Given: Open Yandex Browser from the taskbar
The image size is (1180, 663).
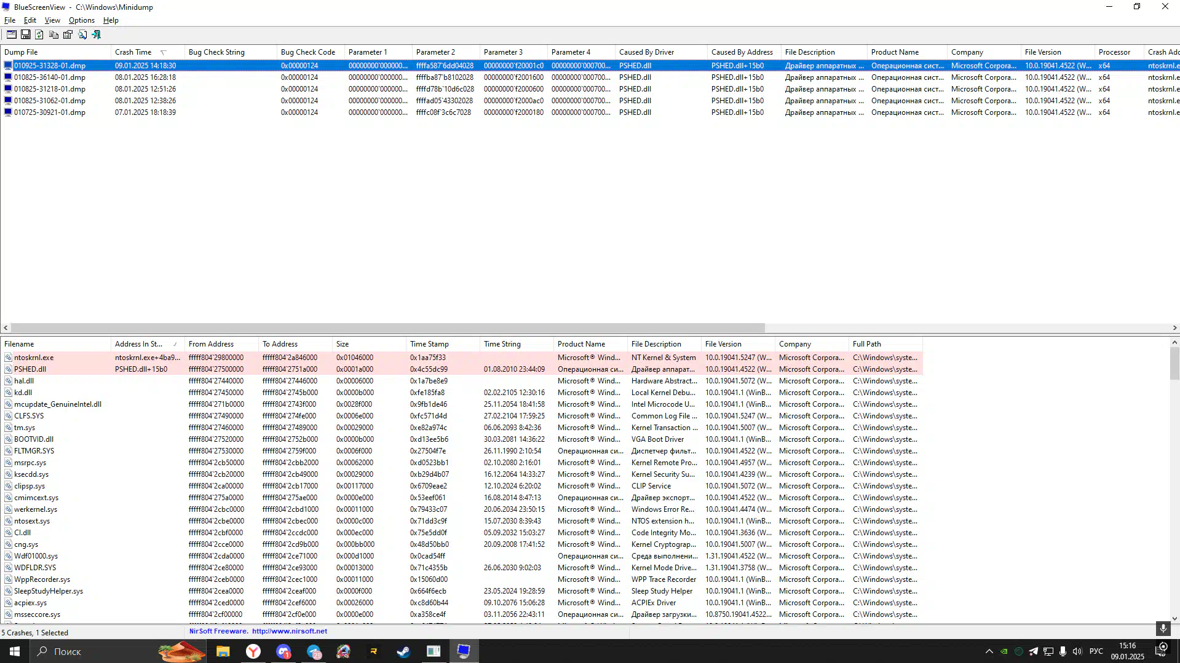Looking at the screenshot, I should [x=253, y=651].
